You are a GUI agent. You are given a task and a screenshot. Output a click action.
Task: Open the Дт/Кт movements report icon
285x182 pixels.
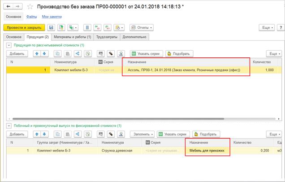(x=108, y=28)
